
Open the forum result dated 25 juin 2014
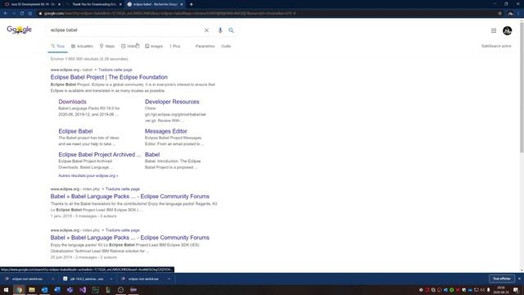click(130, 238)
